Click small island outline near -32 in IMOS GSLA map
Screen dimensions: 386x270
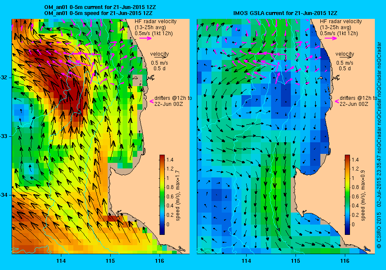point(320,78)
